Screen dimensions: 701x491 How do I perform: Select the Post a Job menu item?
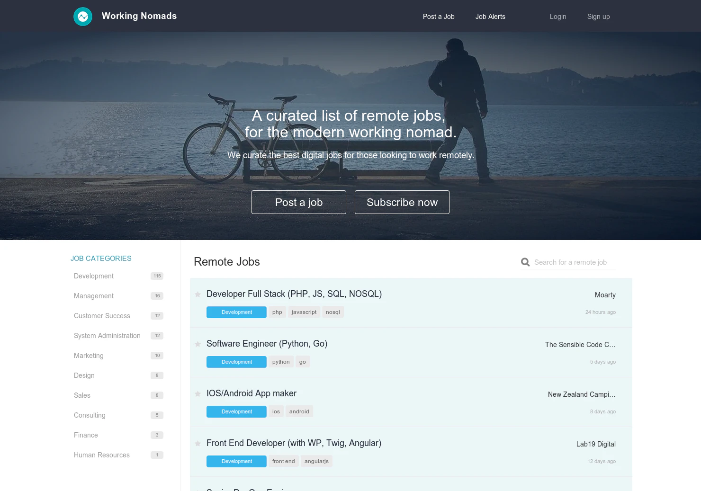coord(438,17)
